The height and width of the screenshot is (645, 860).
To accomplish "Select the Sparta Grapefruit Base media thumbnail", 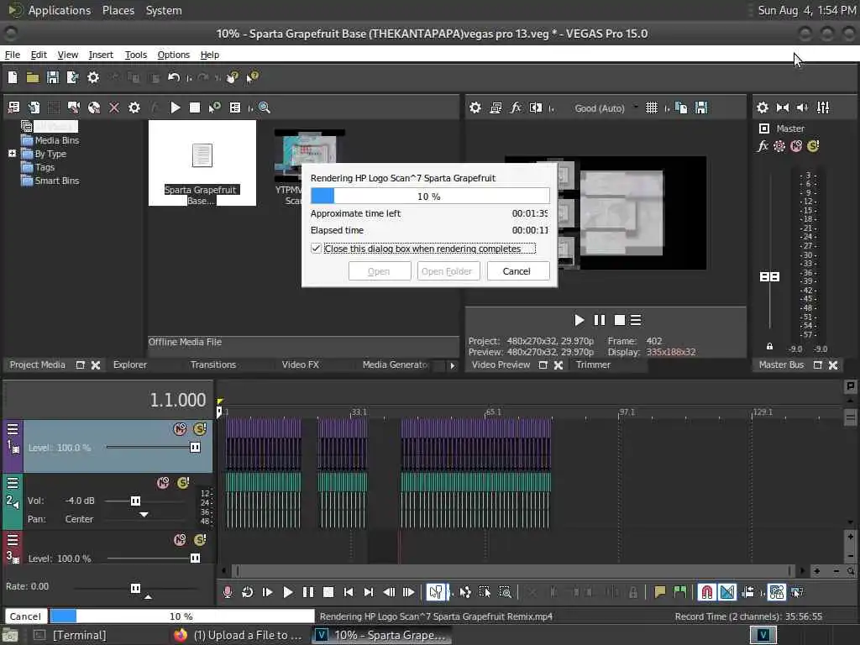I will [202, 163].
